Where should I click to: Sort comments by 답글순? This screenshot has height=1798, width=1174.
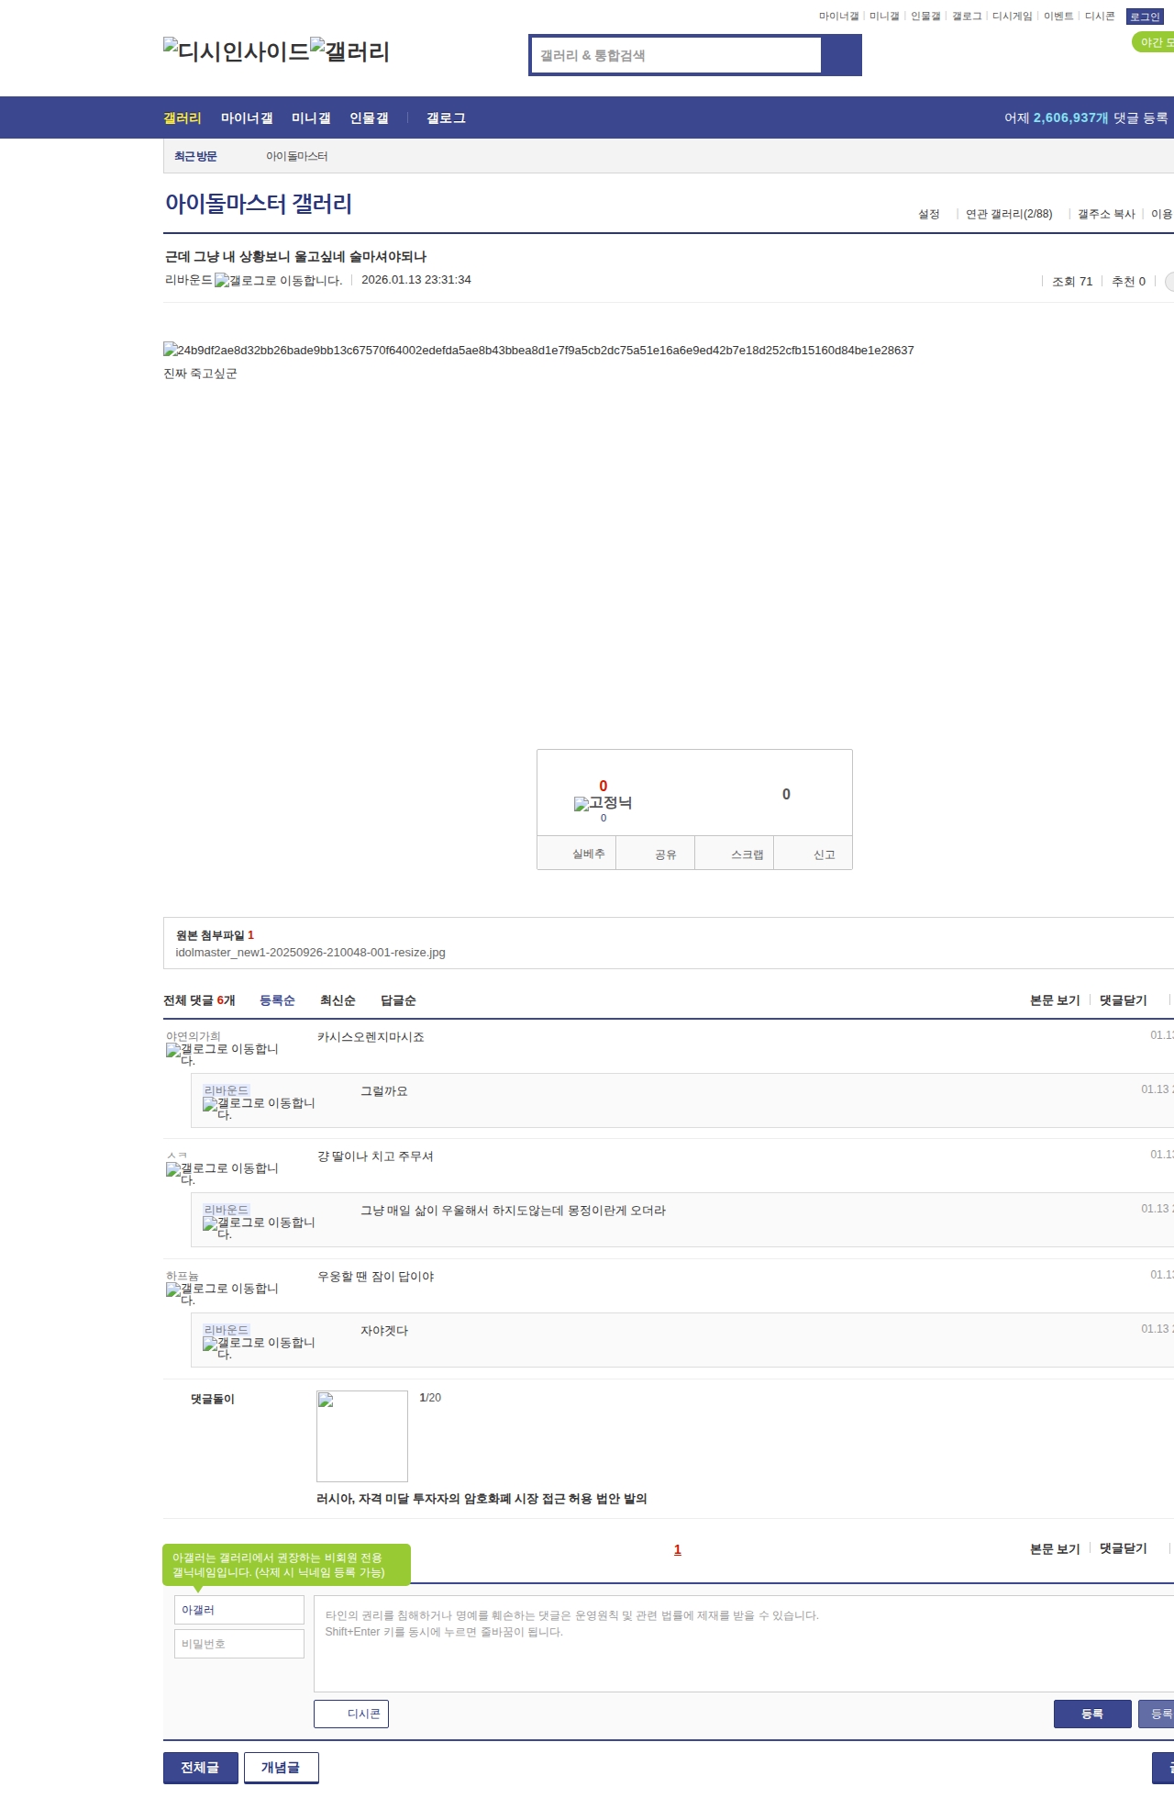[x=398, y=1000]
